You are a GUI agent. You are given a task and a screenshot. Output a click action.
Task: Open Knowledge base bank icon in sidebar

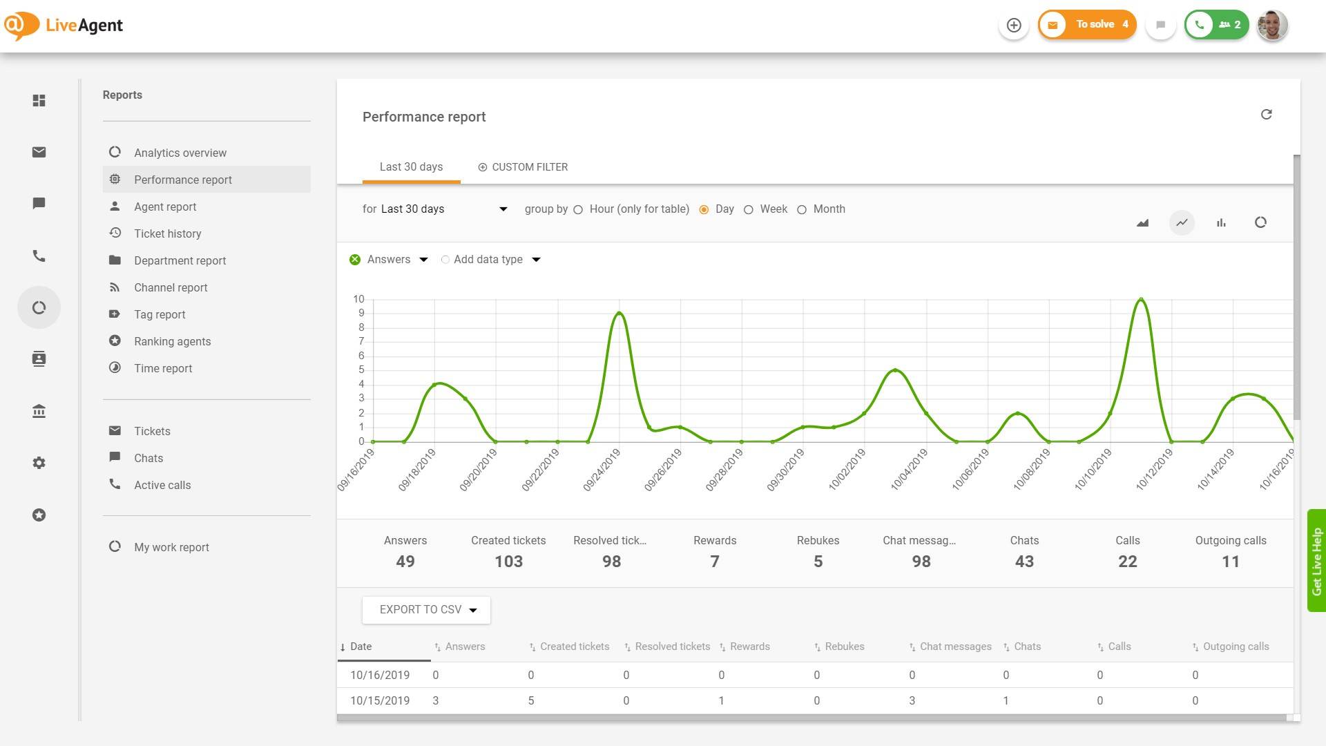pos(39,411)
